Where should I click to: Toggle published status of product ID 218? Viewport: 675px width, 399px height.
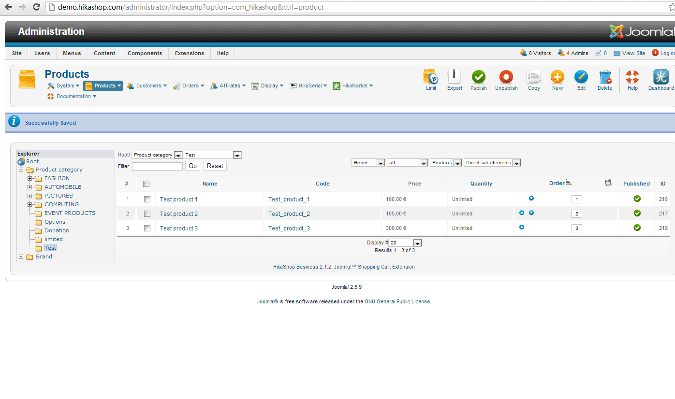pyautogui.click(x=637, y=228)
